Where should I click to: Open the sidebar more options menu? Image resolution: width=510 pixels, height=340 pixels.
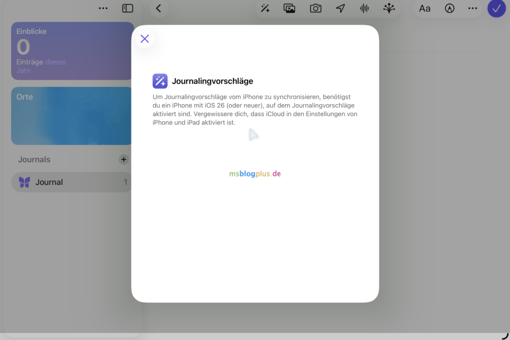coord(103,8)
